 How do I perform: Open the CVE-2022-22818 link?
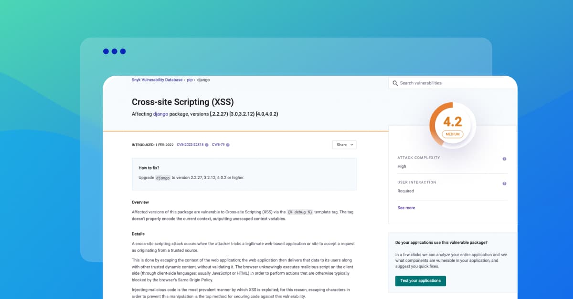click(x=190, y=144)
